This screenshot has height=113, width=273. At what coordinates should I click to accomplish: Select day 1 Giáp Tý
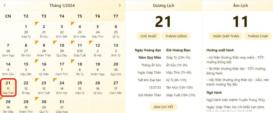[26, 31]
